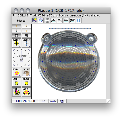Image resolution: width=122 pixels, height=119 pixels.
Task: Choose the move crosshair tool
Action: click(x=47, y=20)
